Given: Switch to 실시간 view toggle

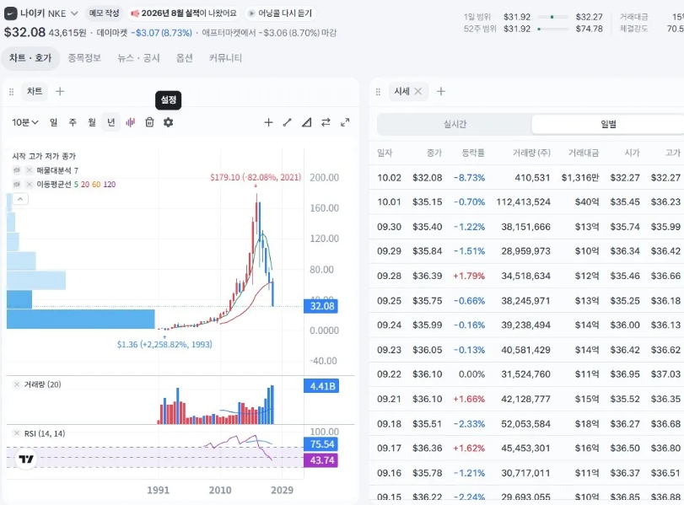Looking at the screenshot, I should 455,124.
